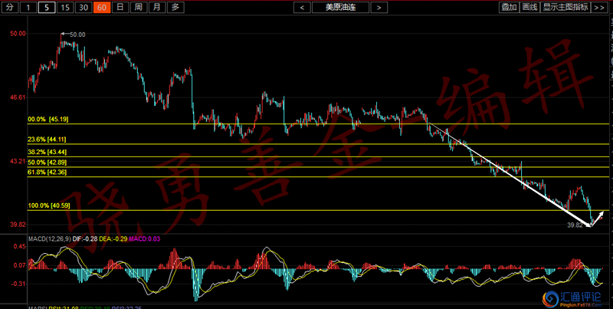The height and width of the screenshot is (309, 613).
Task: Click the 叠加 overlay tool
Action: [x=509, y=7]
